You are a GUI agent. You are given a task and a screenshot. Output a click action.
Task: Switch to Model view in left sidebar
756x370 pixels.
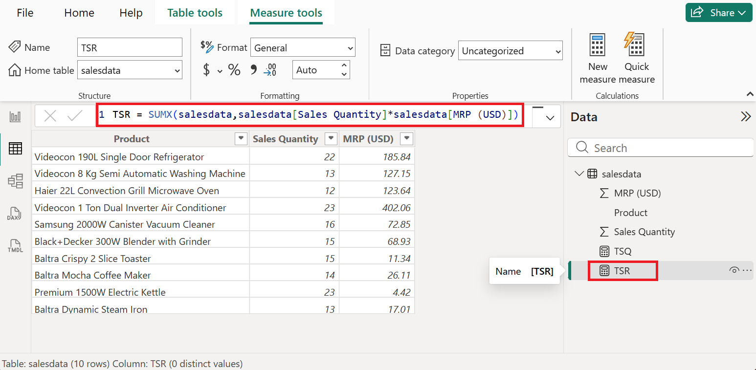click(15, 181)
